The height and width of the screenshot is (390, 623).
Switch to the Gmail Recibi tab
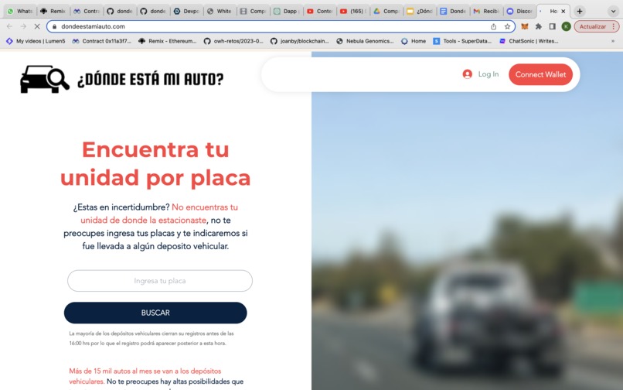click(x=487, y=11)
